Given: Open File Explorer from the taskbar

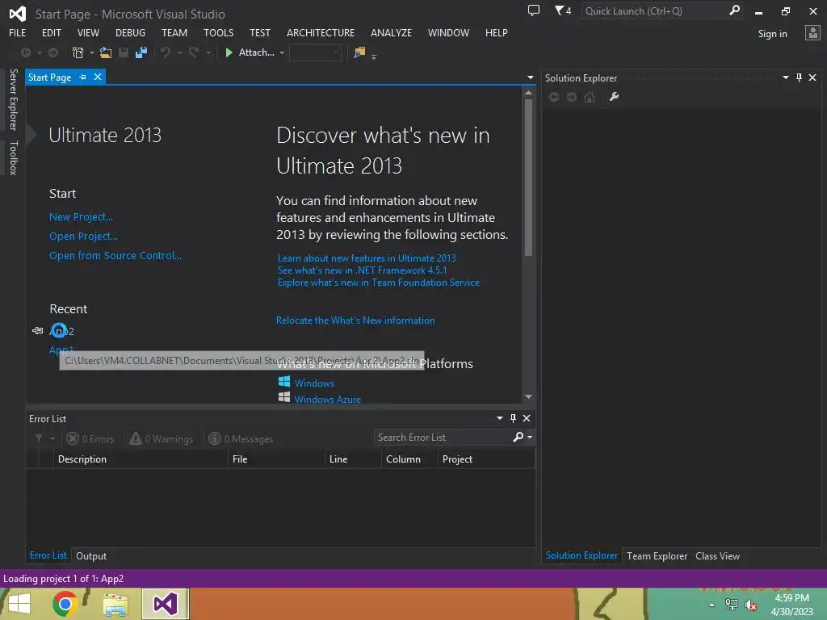Looking at the screenshot, I should point(115,604).
